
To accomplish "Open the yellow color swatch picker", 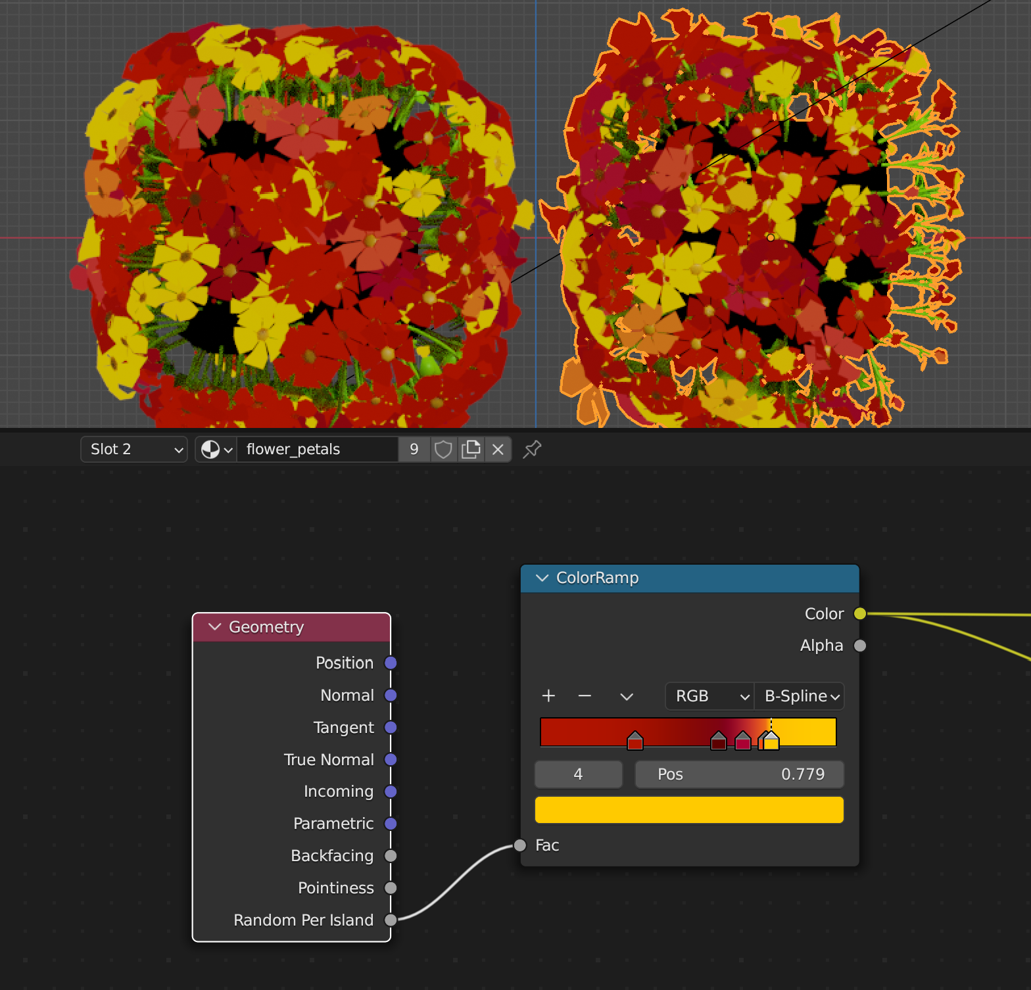I will click(x=689, y=810).
